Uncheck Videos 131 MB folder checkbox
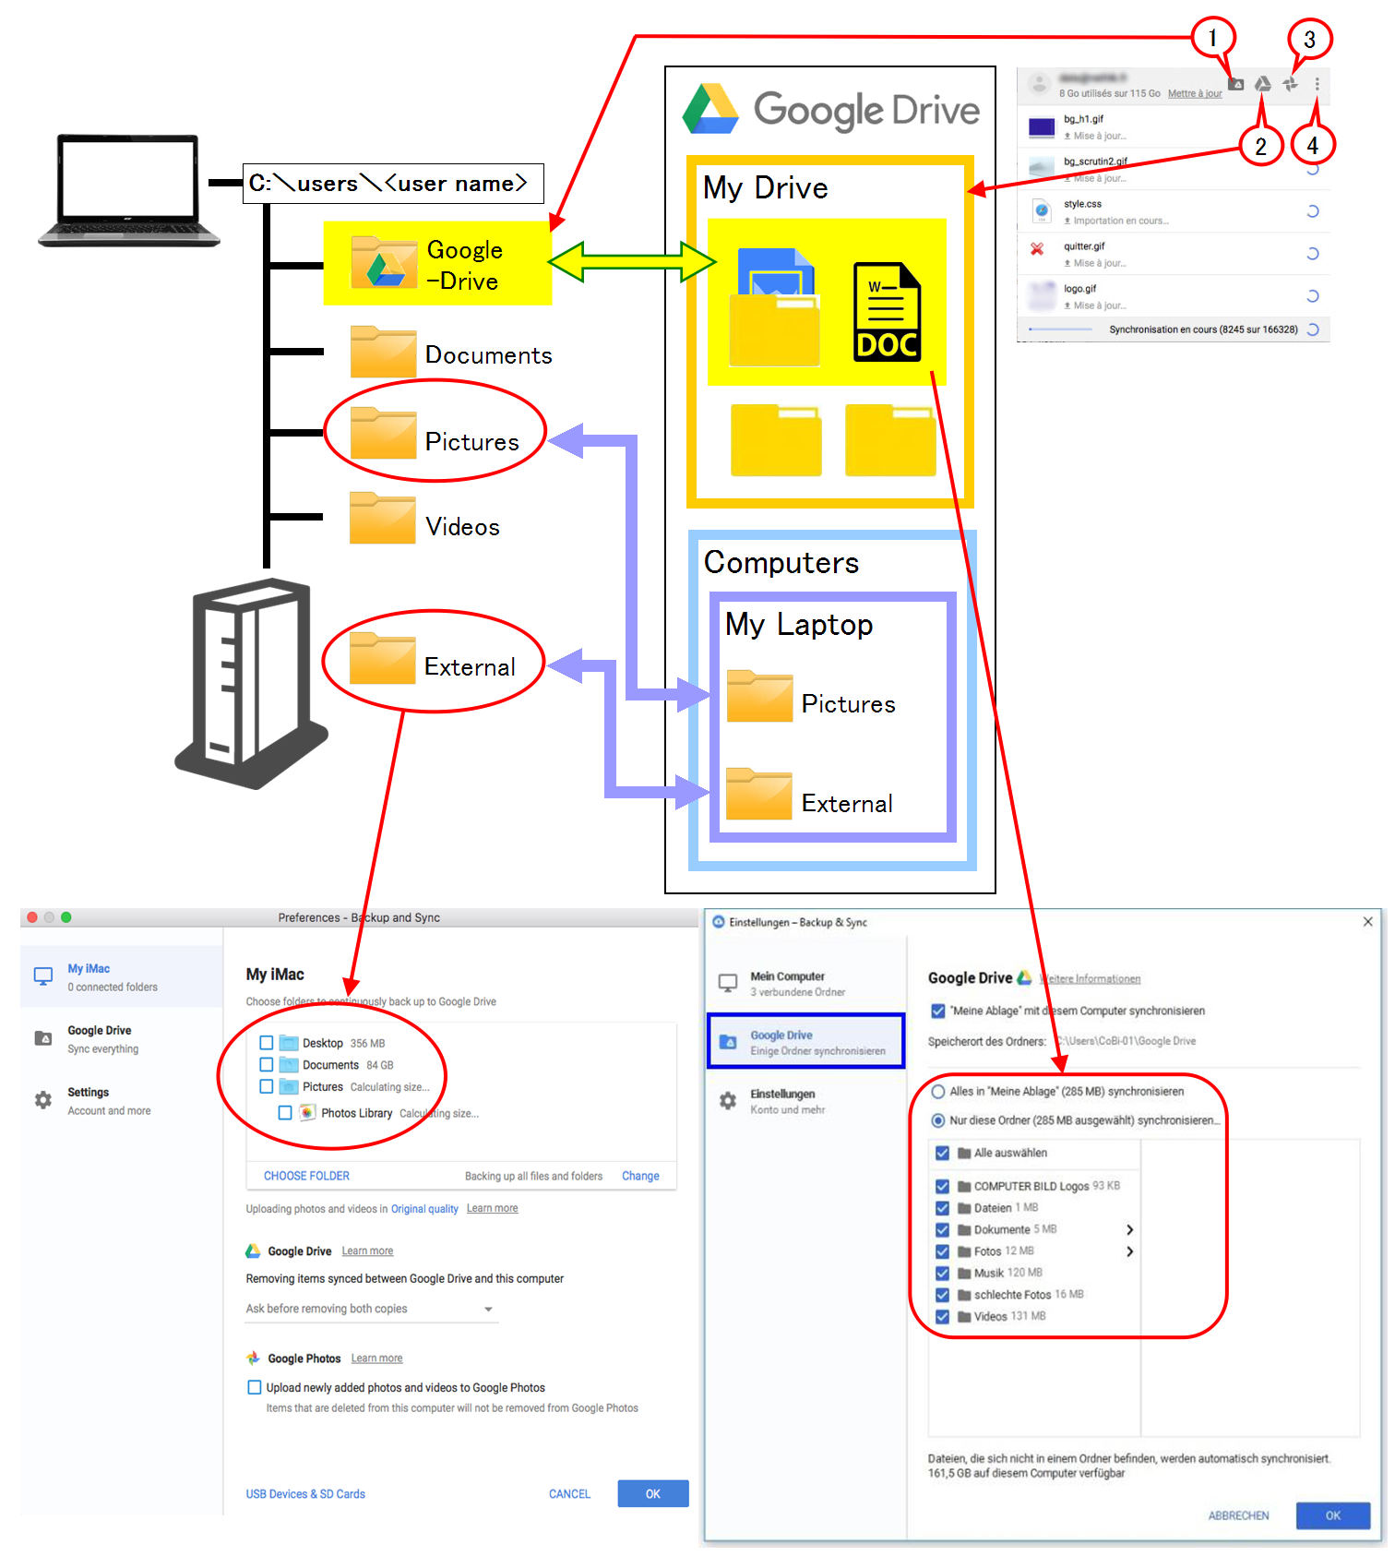The image size is (1395, 1556). (x=942, y=1316)
